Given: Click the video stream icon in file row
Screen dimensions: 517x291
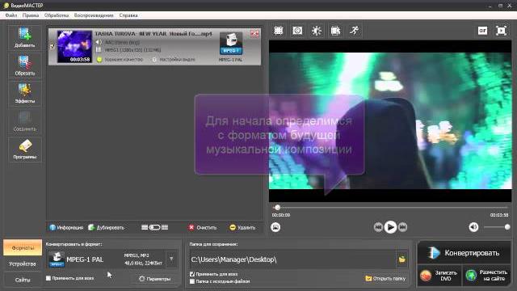Looking at the screenshot, I should click(x=99, y=50).
